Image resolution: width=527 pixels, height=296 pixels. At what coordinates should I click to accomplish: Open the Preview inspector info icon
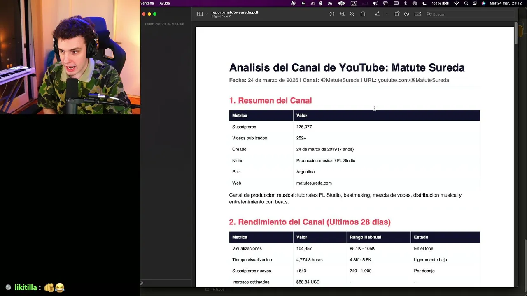tap(332, 14)
